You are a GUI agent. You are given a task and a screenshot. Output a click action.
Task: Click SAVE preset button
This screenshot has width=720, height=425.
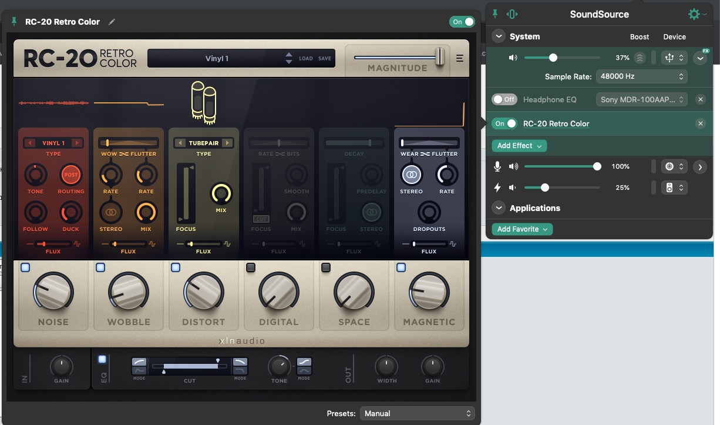(x=325, y=59)
